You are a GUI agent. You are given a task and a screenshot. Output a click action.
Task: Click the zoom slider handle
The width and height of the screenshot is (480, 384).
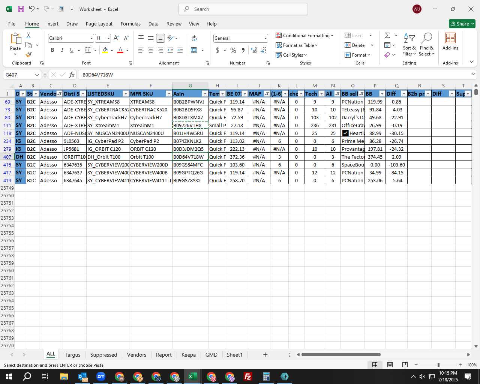pyautogui.click(x=438, y=365)
